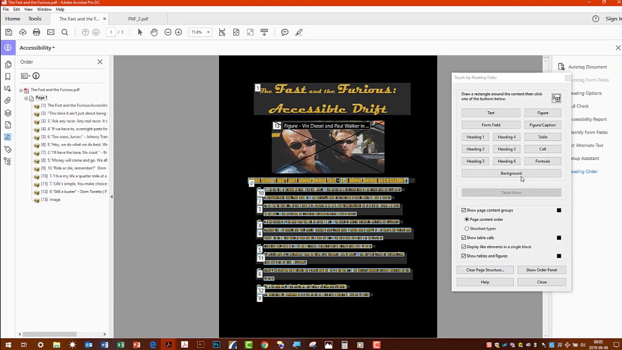The height and width of the screenshot is (350, 622).
Task: Click the Figure/Caption button
Action: (x=542, y=125)
